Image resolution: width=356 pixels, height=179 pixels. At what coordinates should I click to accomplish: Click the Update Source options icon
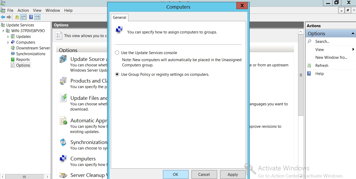tap(63, 59)
